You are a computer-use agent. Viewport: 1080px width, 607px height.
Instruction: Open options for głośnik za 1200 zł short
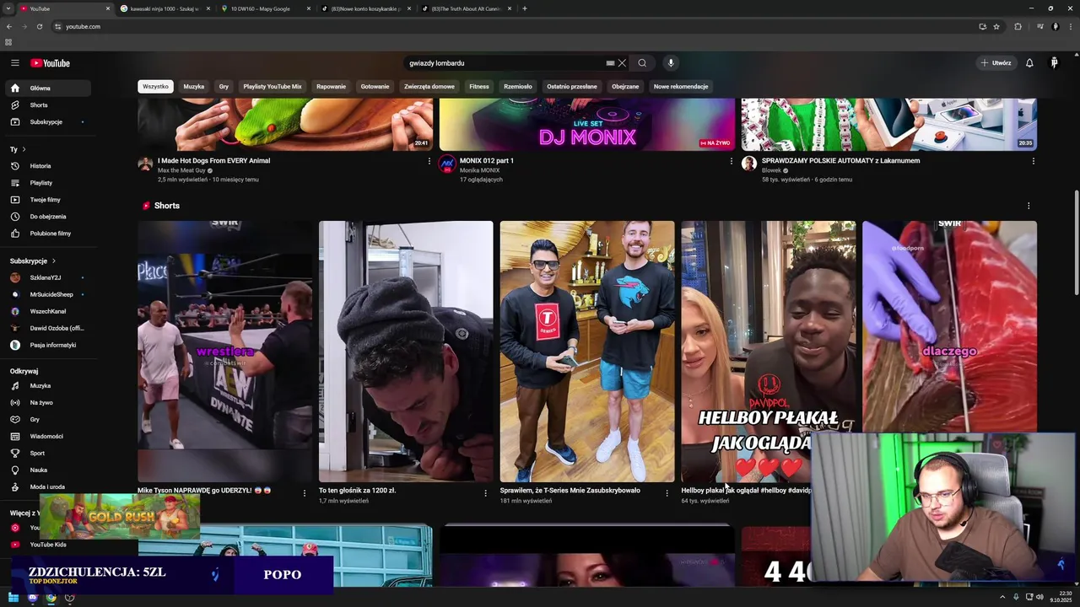[485, 493]
